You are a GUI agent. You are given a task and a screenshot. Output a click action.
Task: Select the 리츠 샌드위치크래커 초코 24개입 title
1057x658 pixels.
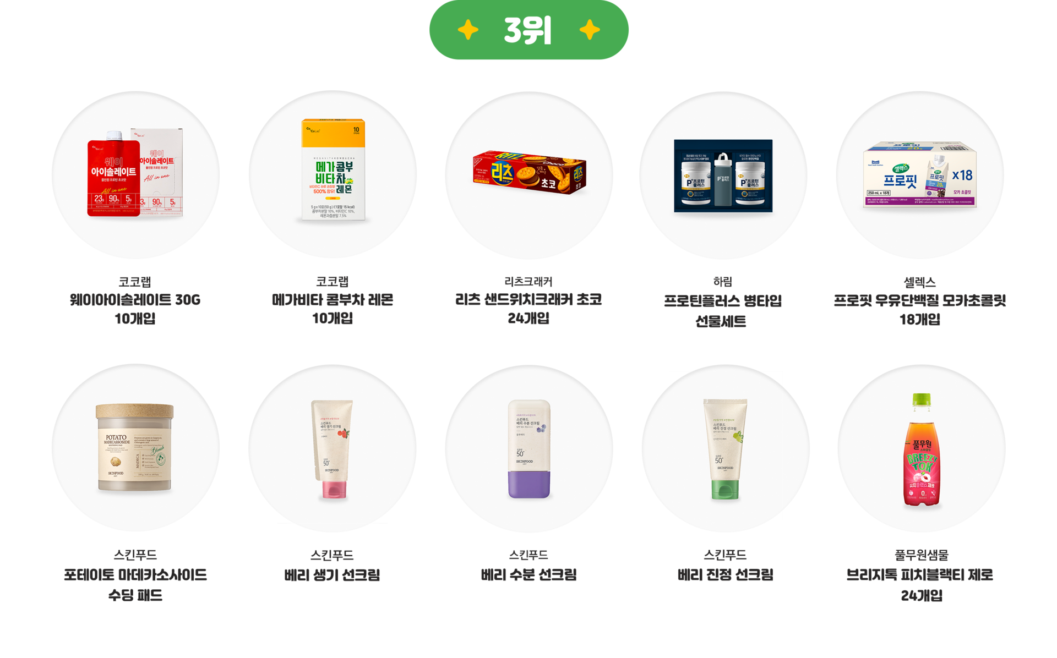point(528,309)
